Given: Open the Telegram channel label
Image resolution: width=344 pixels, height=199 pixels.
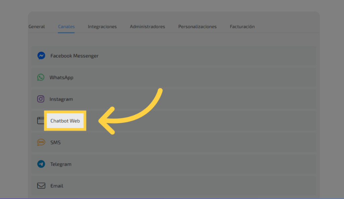Looking at the screenshot, I should click(x=61, y=164).
